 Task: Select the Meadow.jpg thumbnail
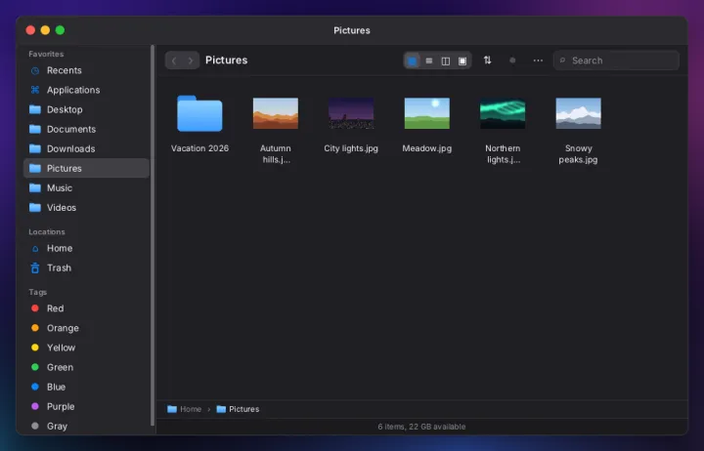click(x=427, y=113)
